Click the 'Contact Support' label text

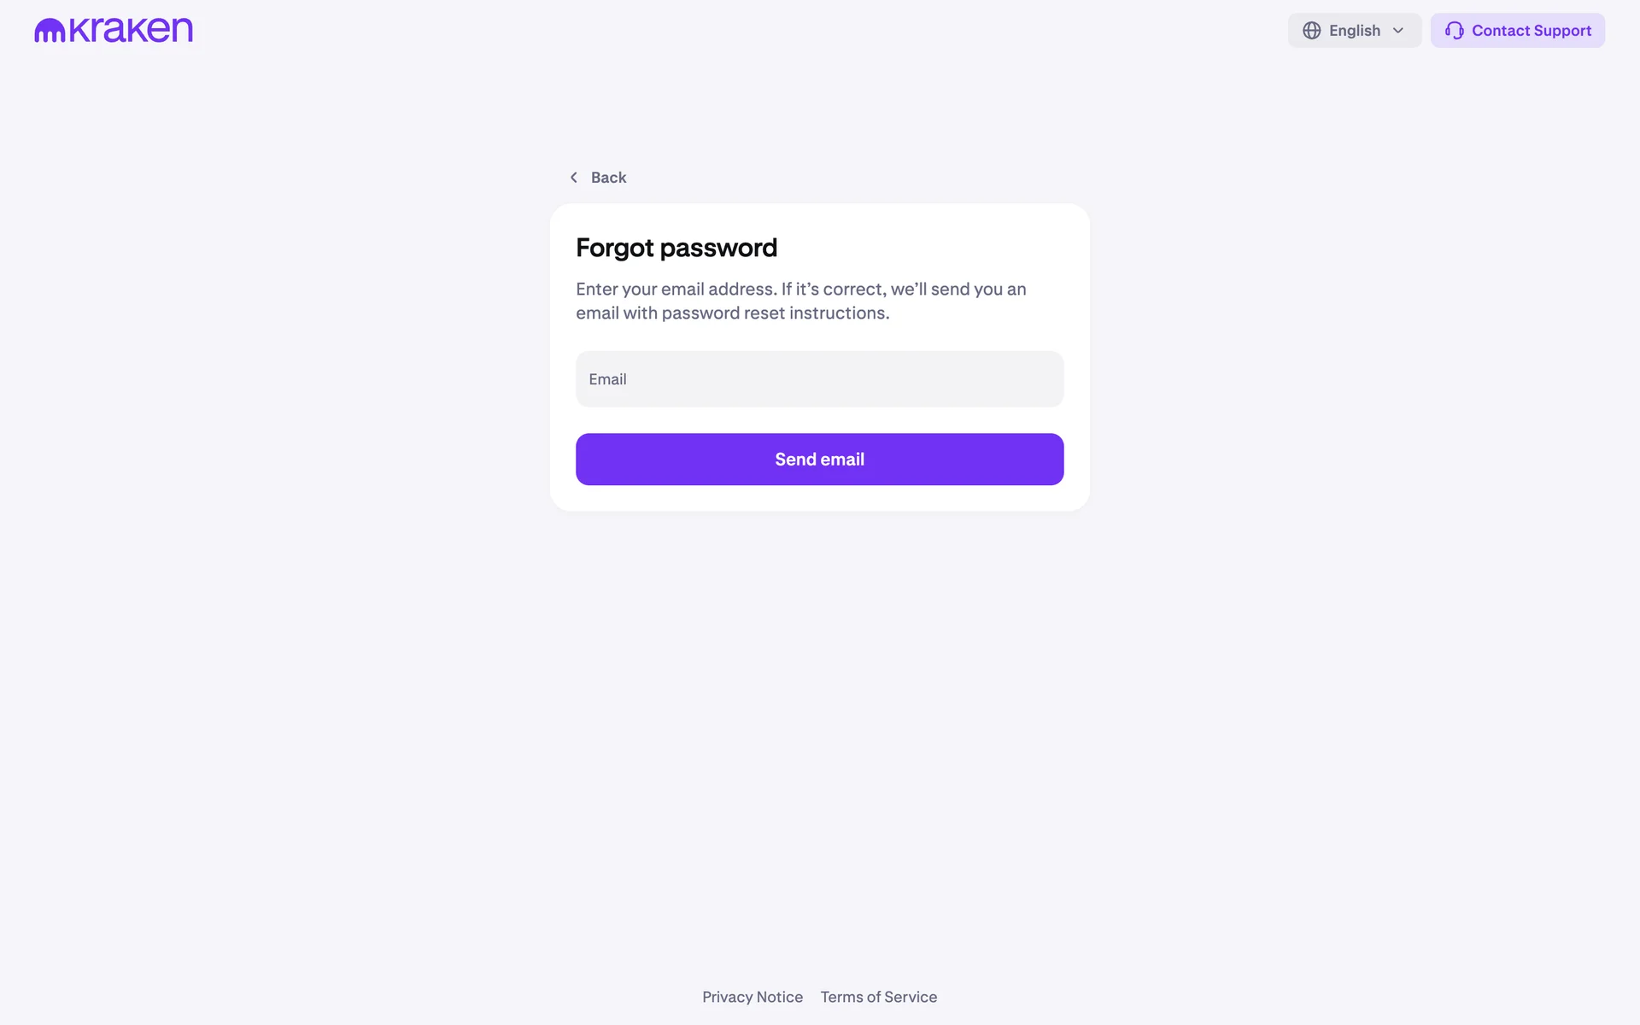[1531, 31]
